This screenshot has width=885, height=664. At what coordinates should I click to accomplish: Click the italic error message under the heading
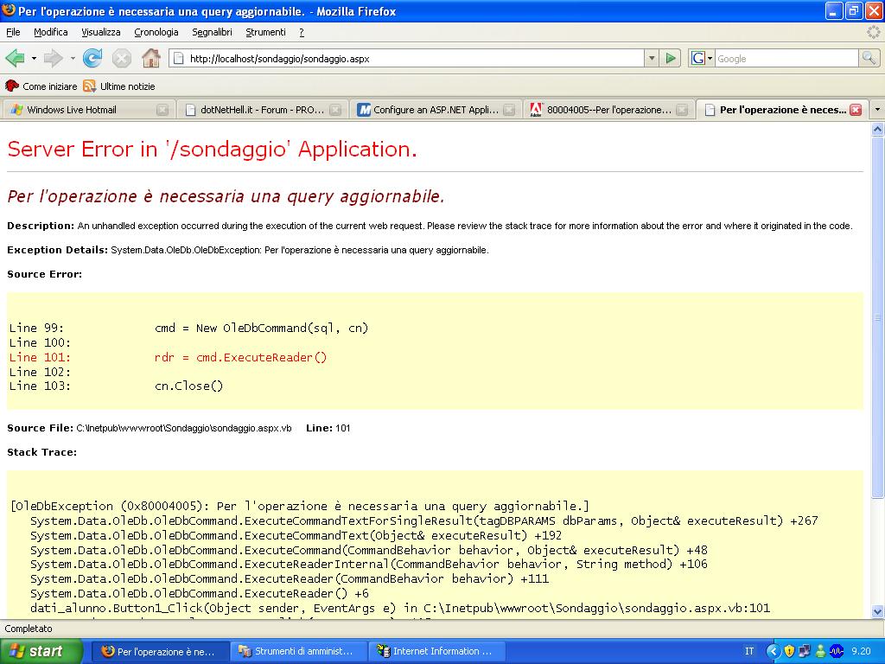pos(226,196)
